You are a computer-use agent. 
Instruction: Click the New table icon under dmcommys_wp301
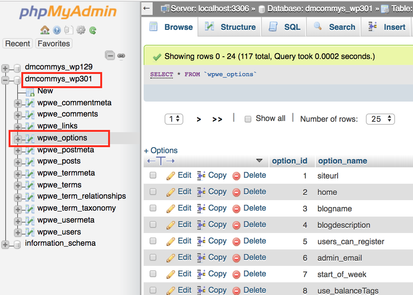pyautogui.click(x=30, y=92)
